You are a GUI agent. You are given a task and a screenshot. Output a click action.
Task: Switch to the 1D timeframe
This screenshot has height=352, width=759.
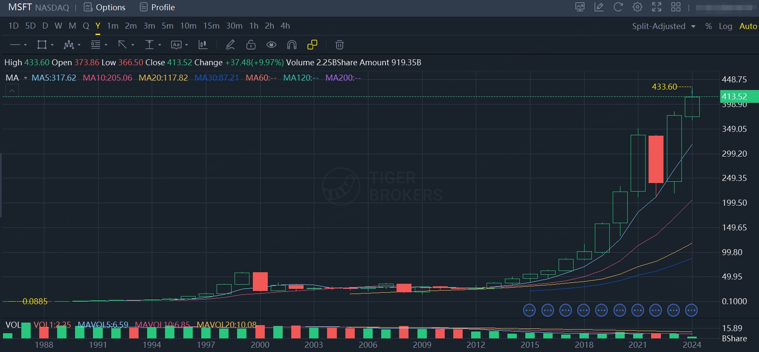click(x=14, y=26)
